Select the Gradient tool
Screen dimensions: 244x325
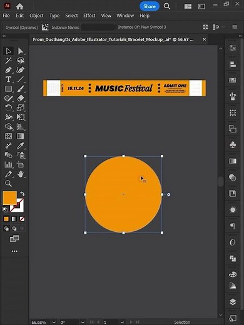pyautogui.click(x=21, y=136)
